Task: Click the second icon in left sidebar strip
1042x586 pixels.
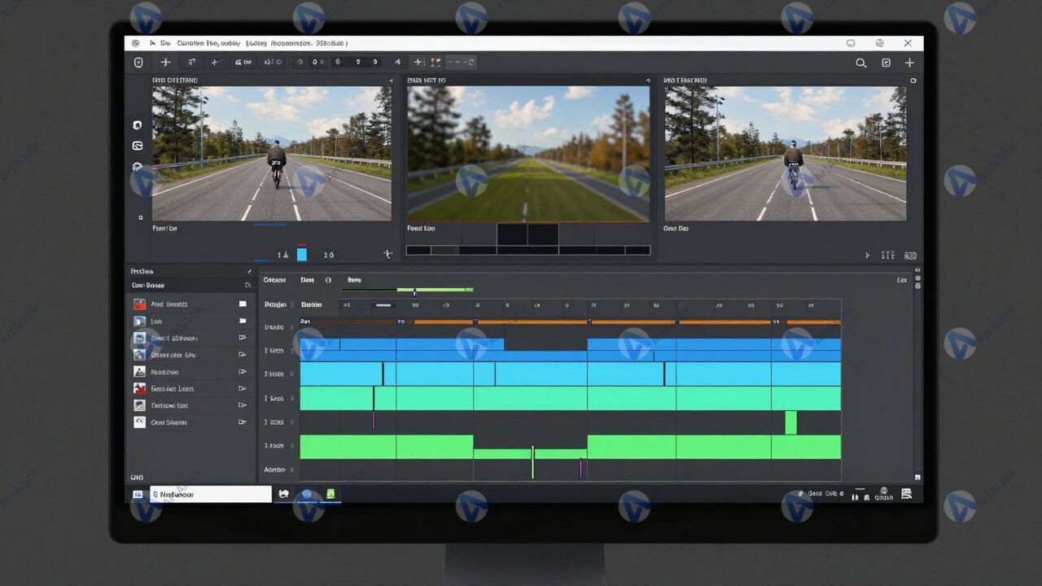Action: pos(138,146)
